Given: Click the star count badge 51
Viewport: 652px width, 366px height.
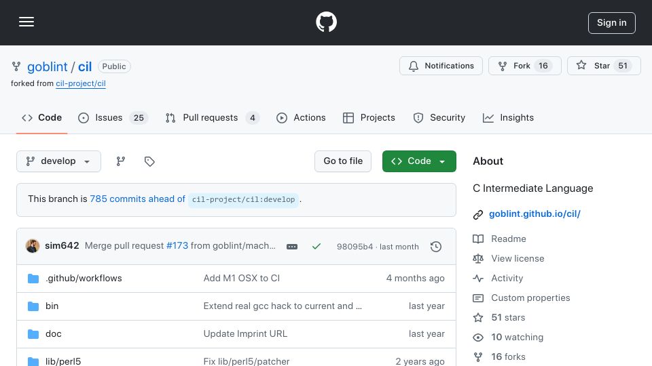Looking at the screenshot, I should 623,66.
